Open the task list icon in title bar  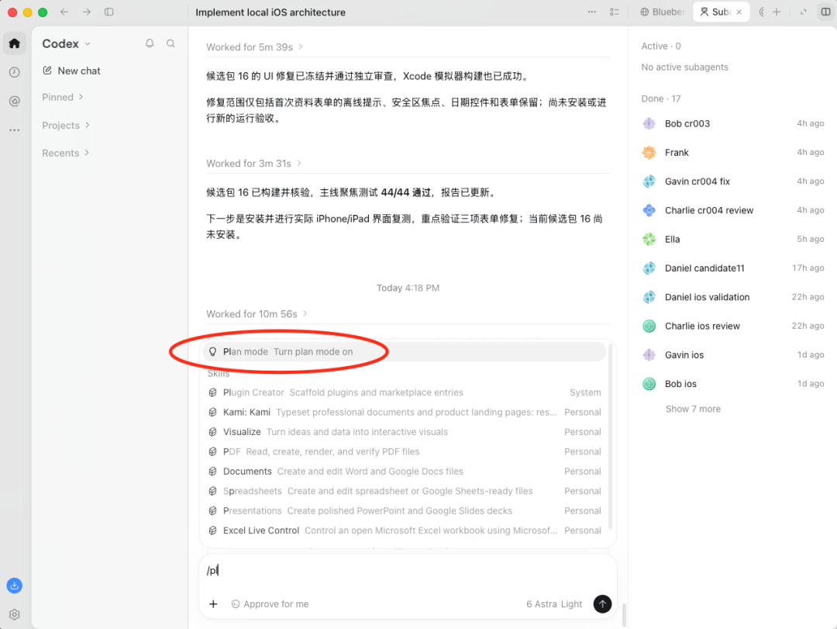click(615, 12)
